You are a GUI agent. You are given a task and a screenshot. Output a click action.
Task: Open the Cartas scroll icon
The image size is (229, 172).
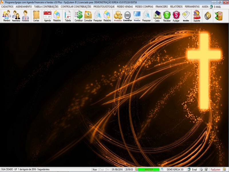tap(36, 16)
